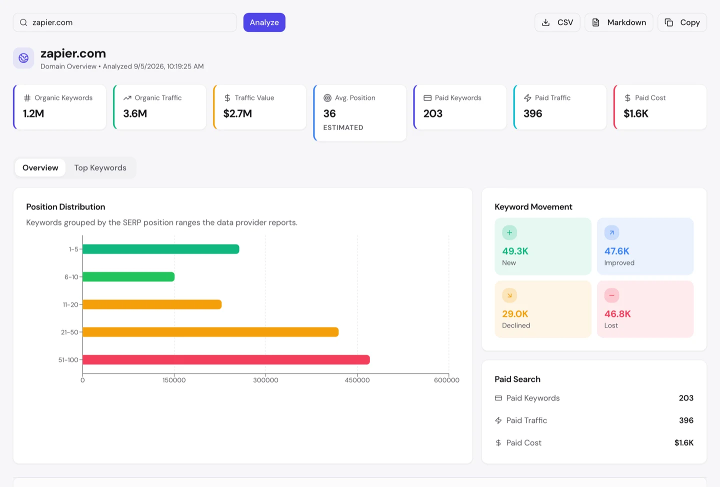Click the Markdown document icon

tap(596, 22)
